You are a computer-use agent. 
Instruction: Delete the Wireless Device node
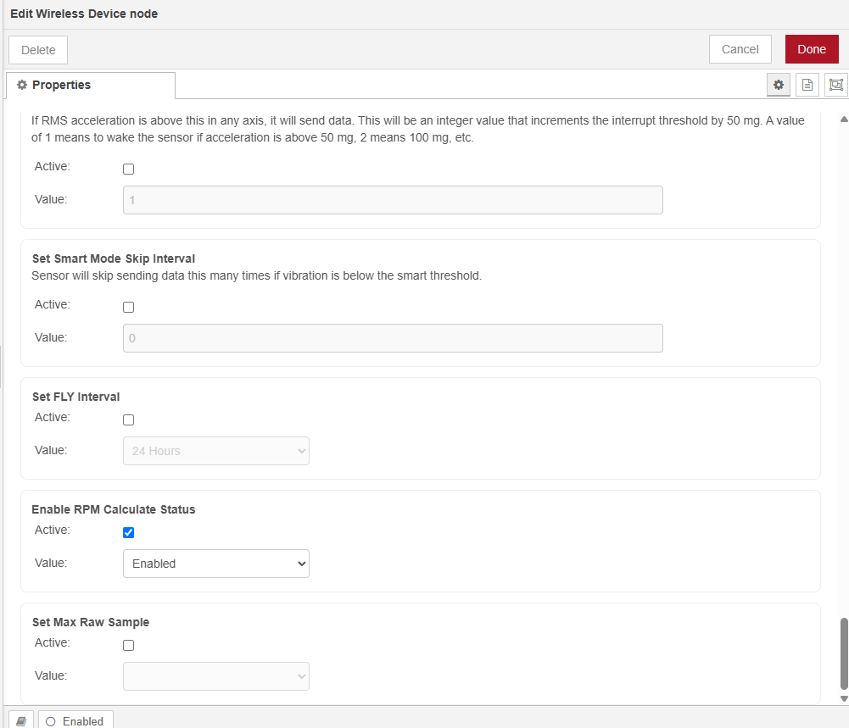[38, 50]
